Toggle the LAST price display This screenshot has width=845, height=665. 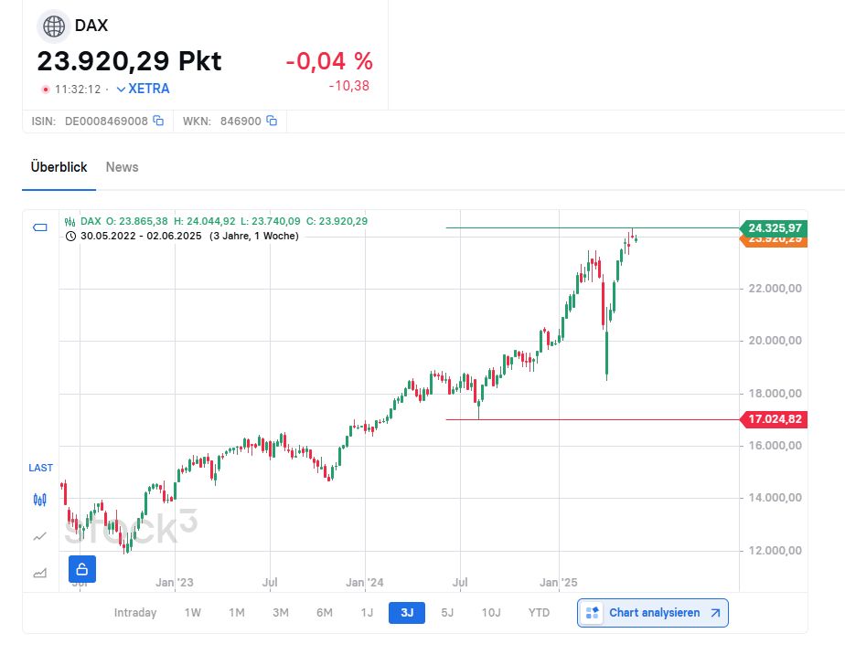pos(40,468)
